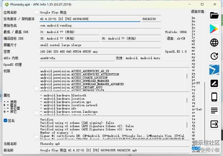
Task: Click the globe web icon
Action: tap(214, 42)
